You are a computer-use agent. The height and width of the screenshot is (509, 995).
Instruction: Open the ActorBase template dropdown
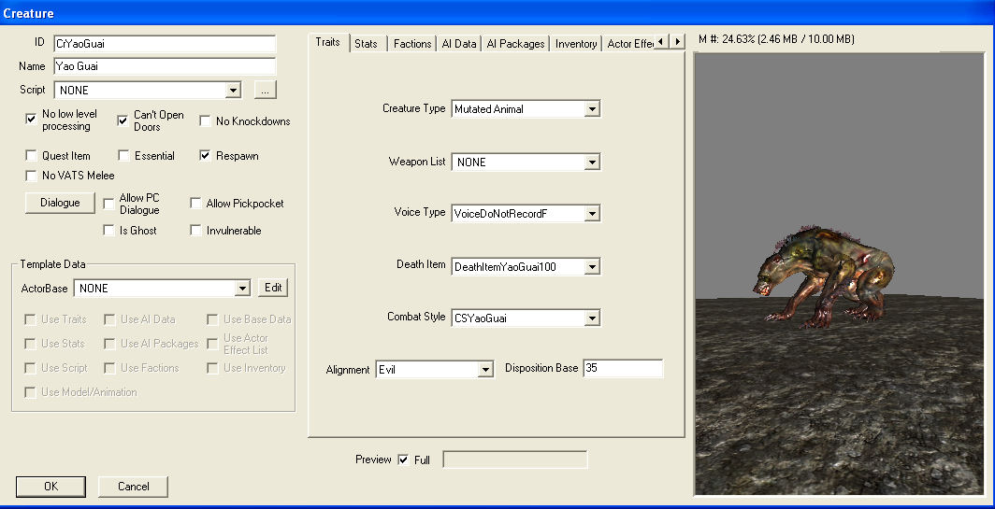(242, 289)
